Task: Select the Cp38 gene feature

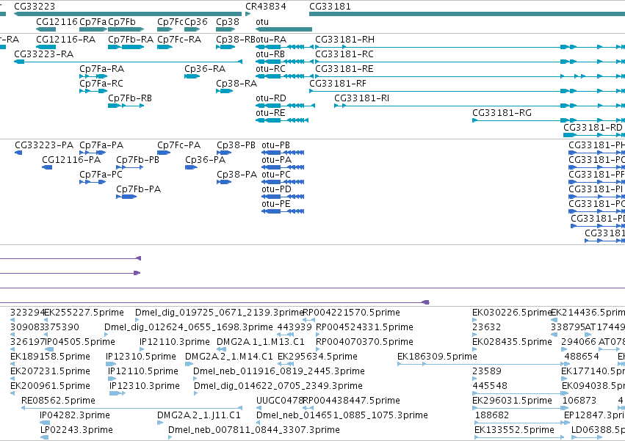Action: click(225, 29)
